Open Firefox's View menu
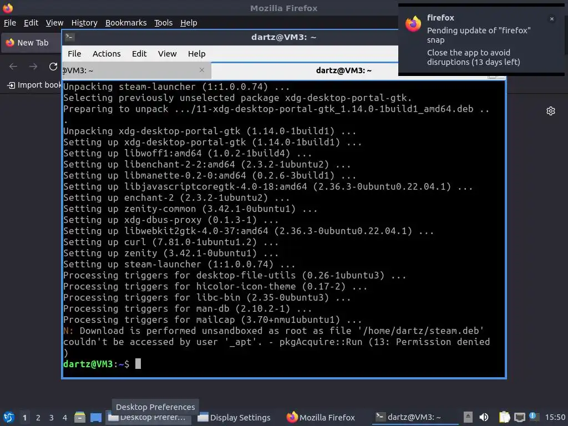This screenshot has height=426, width=568. (54, 23)
